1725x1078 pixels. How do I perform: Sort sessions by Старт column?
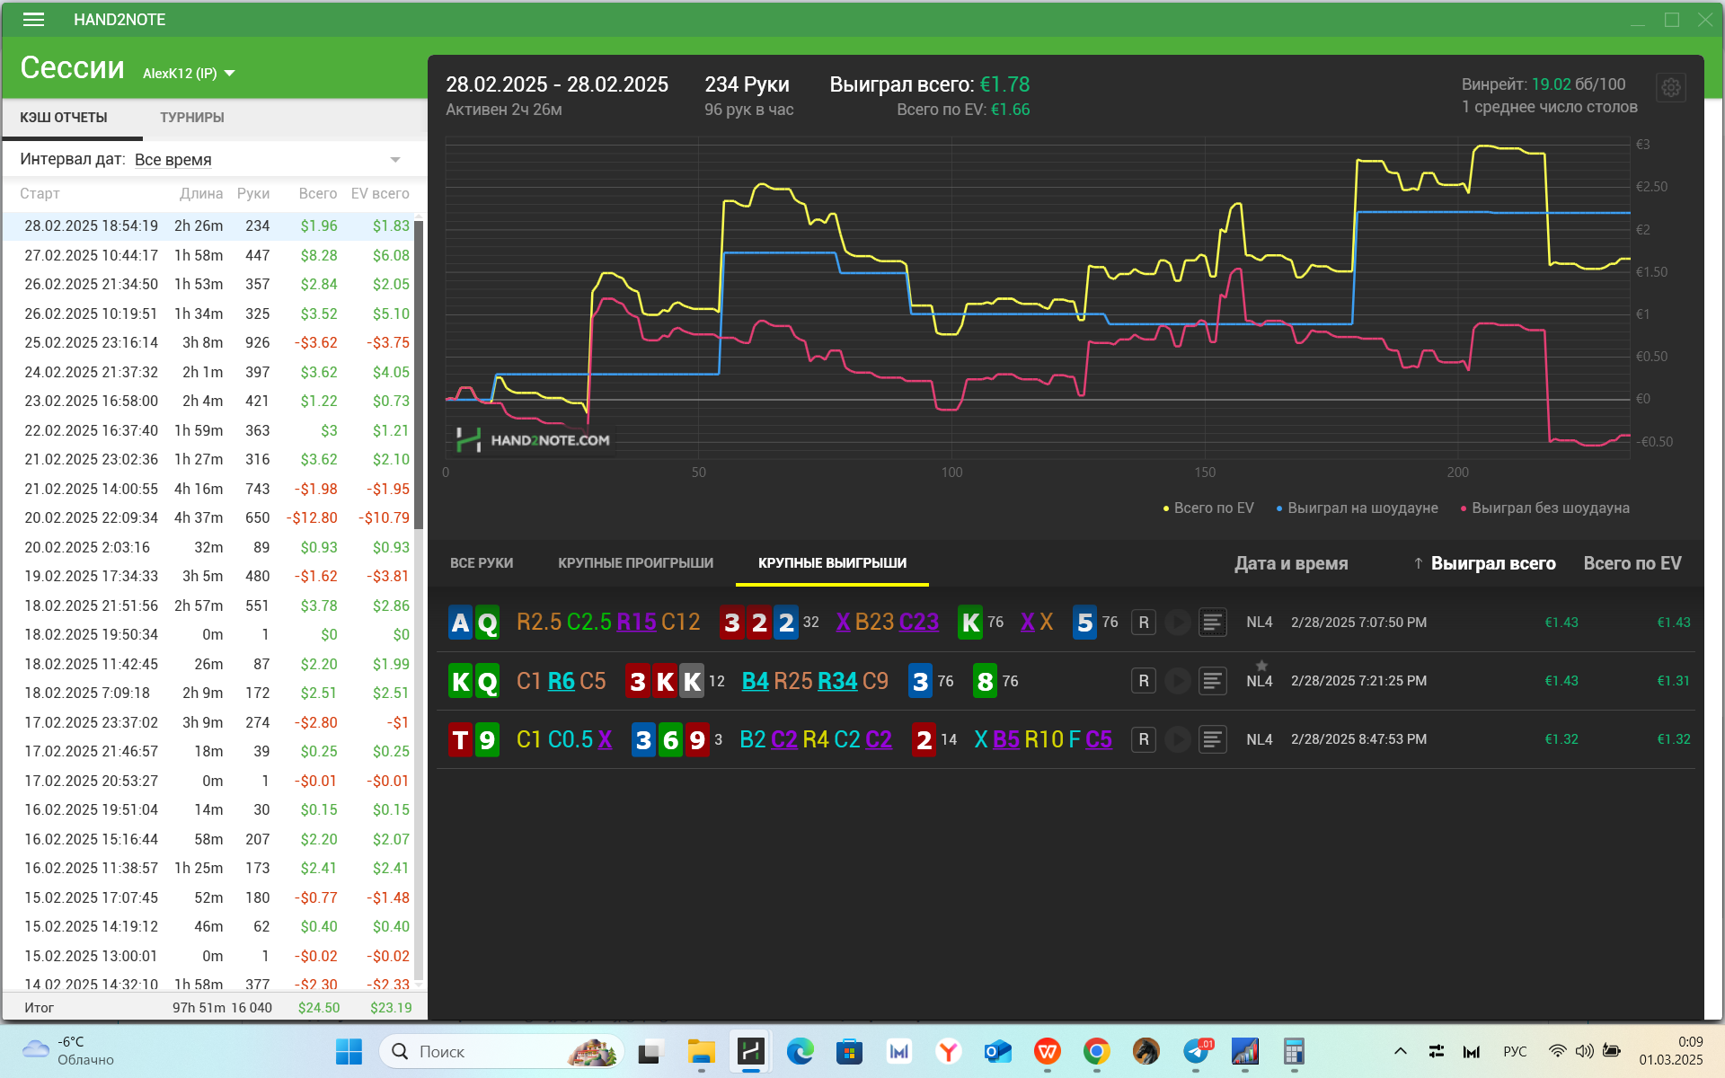click(x=40, y=194)
